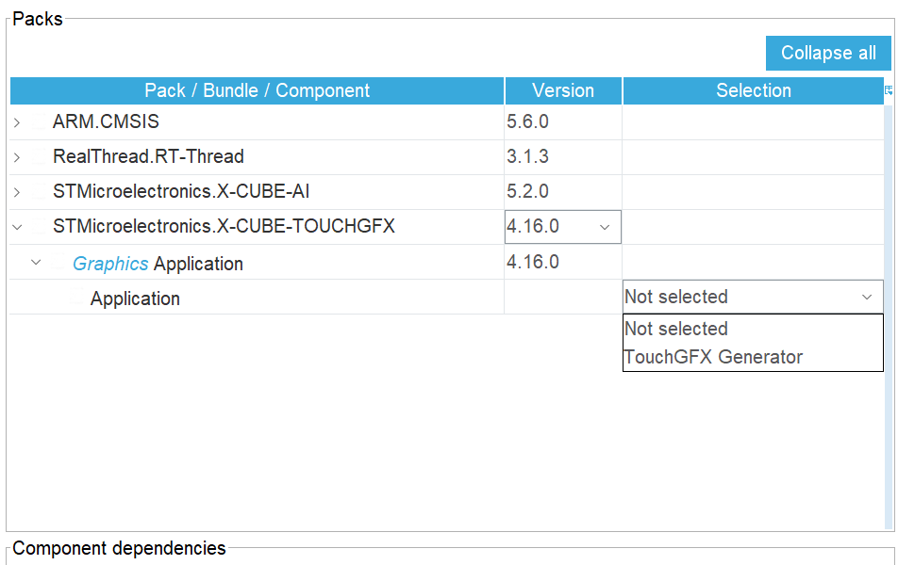898x565 pixels.
Task: Click the Selection column header
Action: tap(753, 90)
